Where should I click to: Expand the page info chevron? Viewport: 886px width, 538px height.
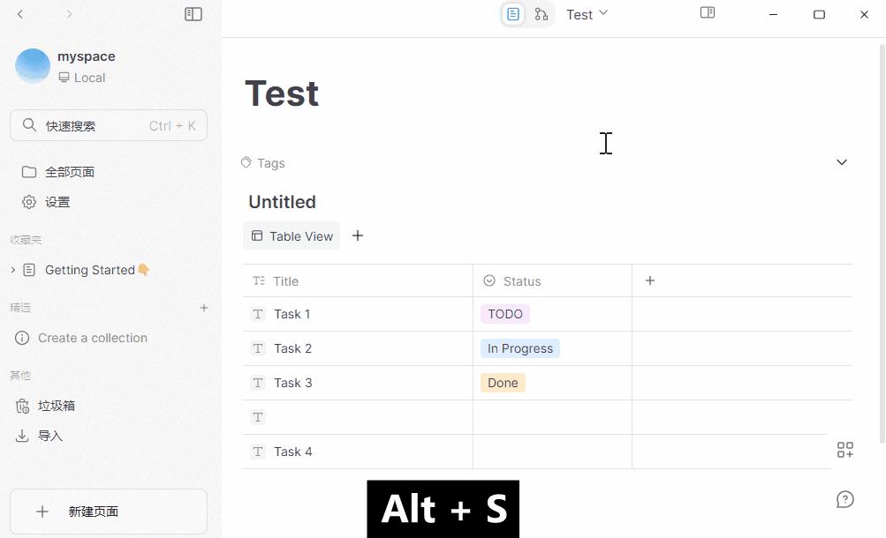pyautogui.click(x=842, y=162)
